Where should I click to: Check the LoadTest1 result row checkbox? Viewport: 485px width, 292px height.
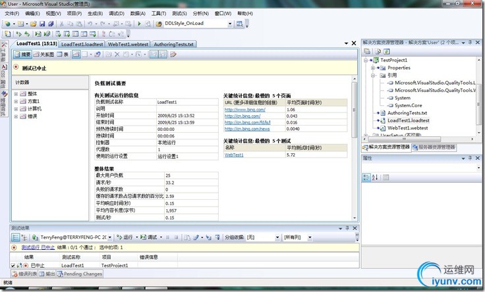click(13, 265)
